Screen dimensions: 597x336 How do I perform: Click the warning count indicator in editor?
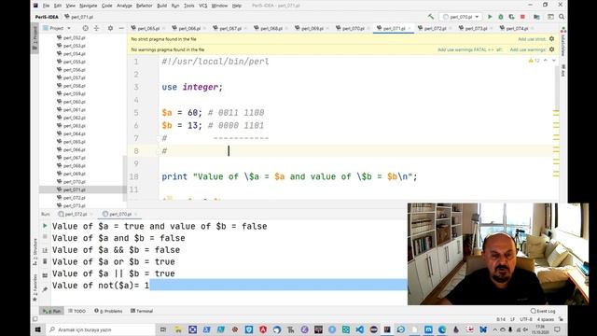pos(534,61)
